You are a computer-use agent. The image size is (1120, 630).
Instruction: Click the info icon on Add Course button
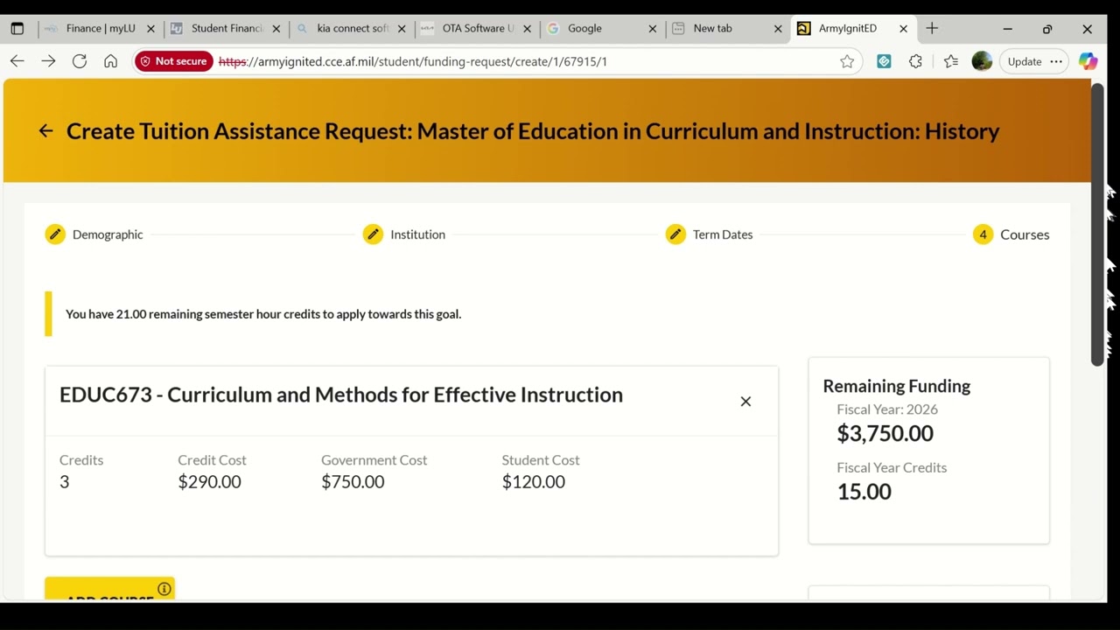pos(164,589)
